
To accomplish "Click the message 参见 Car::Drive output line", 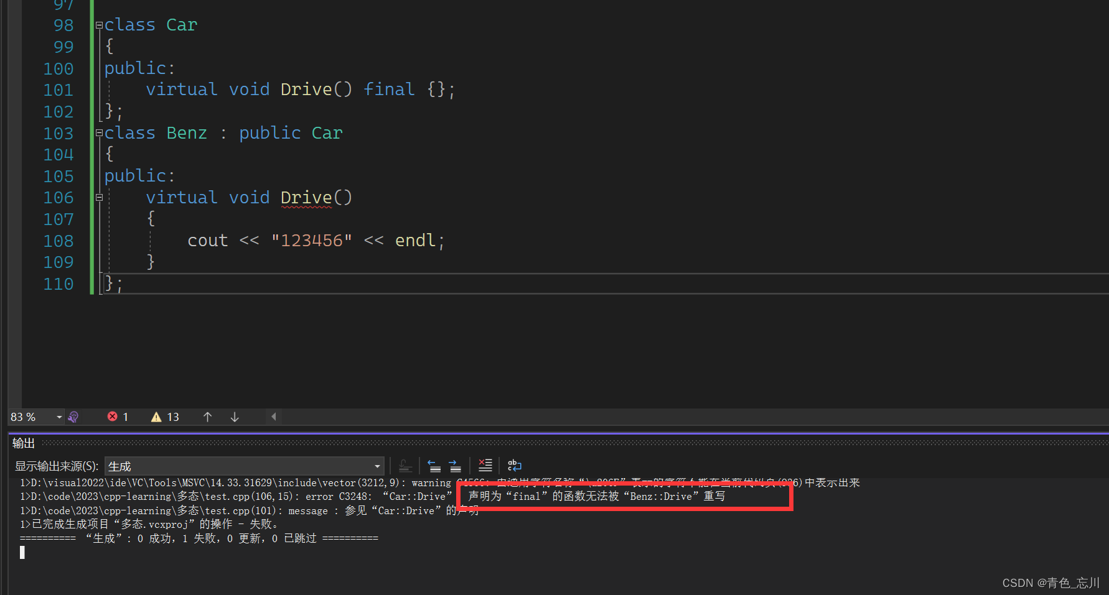I will (249, 510).
